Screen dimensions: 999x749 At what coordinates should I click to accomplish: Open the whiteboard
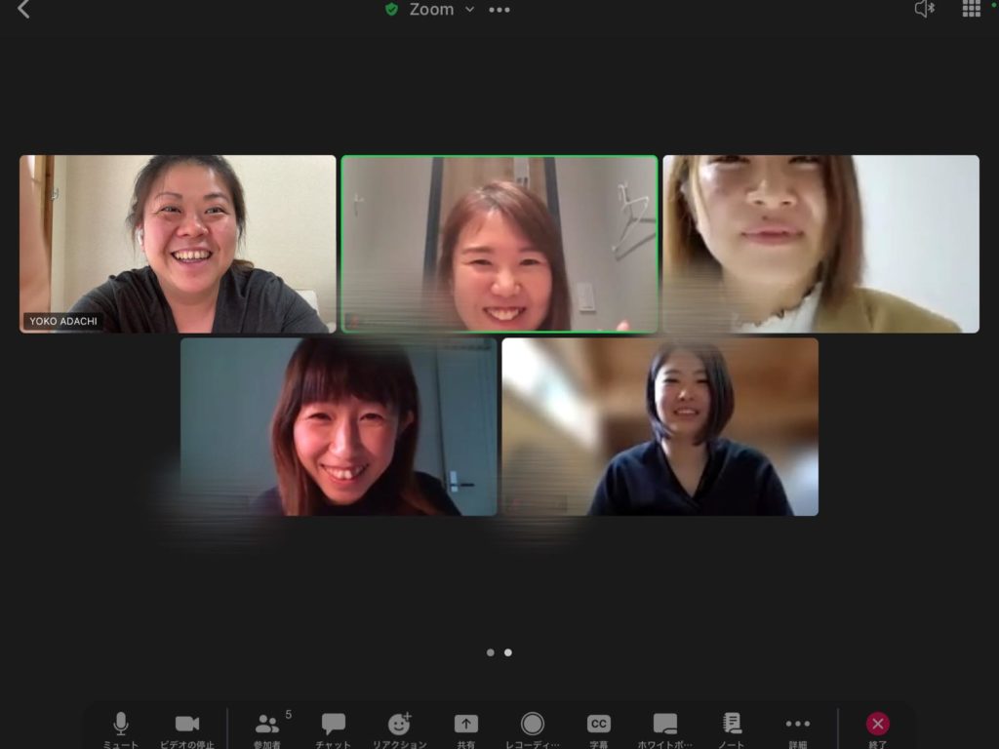(x=665, y=725)
